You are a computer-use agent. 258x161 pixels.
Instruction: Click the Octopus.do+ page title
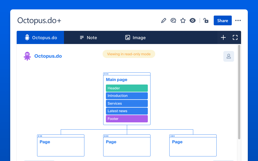coord(39,21)
